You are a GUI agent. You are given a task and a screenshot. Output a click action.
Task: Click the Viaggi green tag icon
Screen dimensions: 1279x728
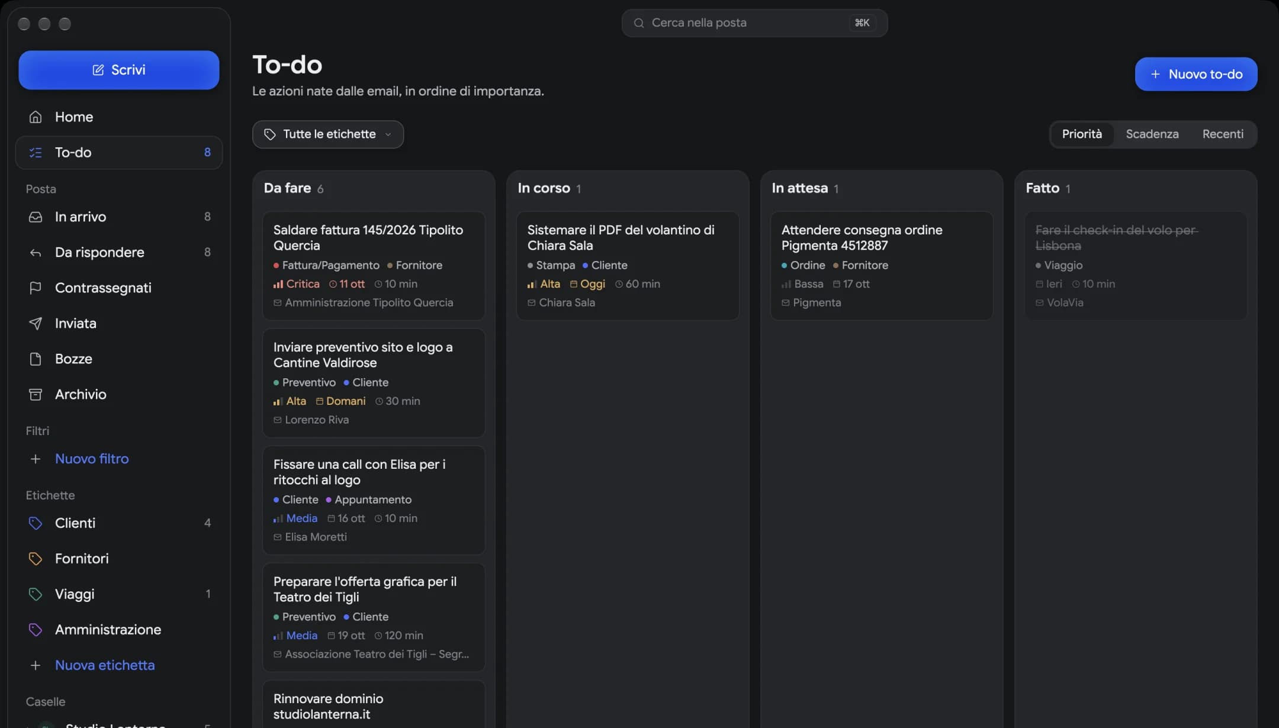pos(36,594)
